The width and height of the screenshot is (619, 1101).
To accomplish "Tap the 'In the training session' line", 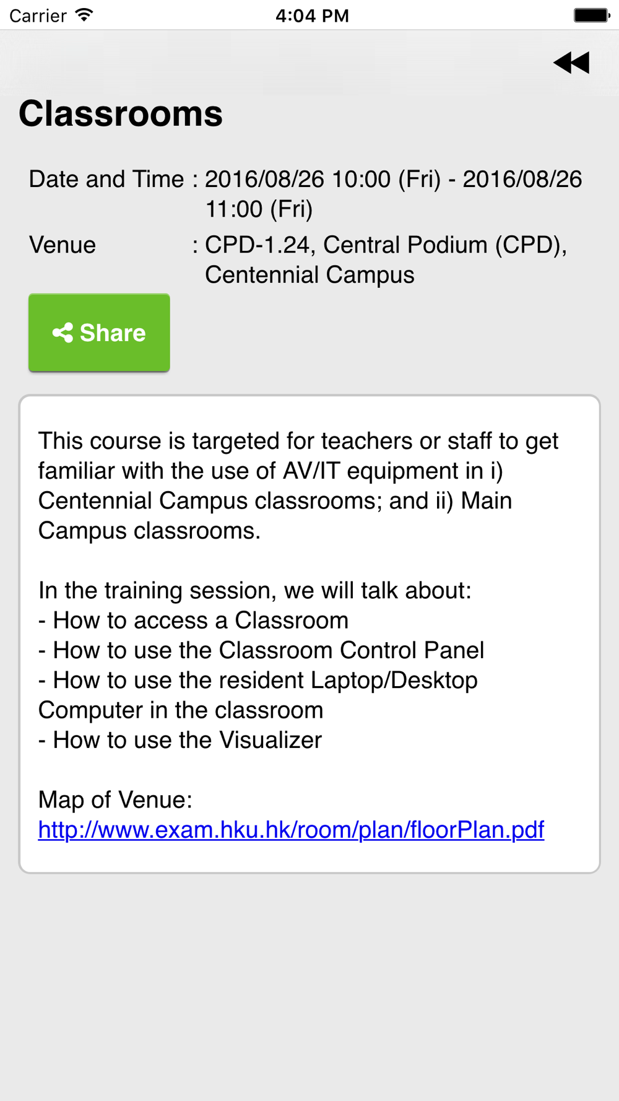I will 254,591.
